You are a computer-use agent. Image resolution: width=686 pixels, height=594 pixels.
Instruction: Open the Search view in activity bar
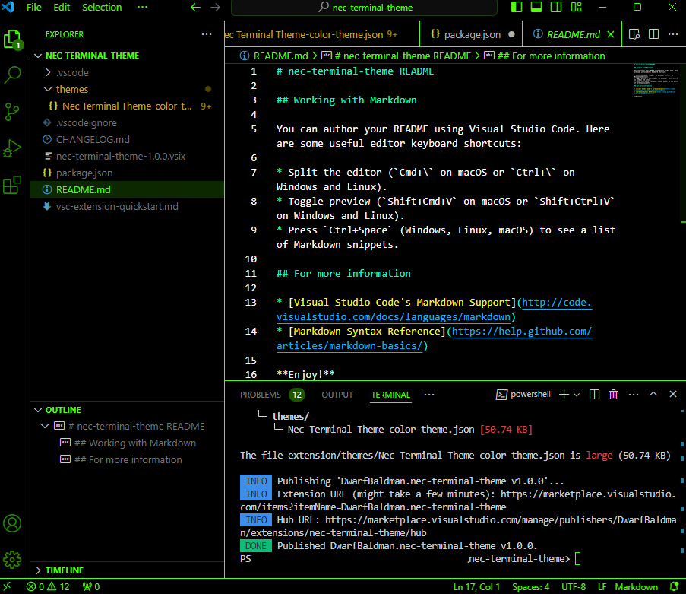pyautogui.click(x=13, y=75)
